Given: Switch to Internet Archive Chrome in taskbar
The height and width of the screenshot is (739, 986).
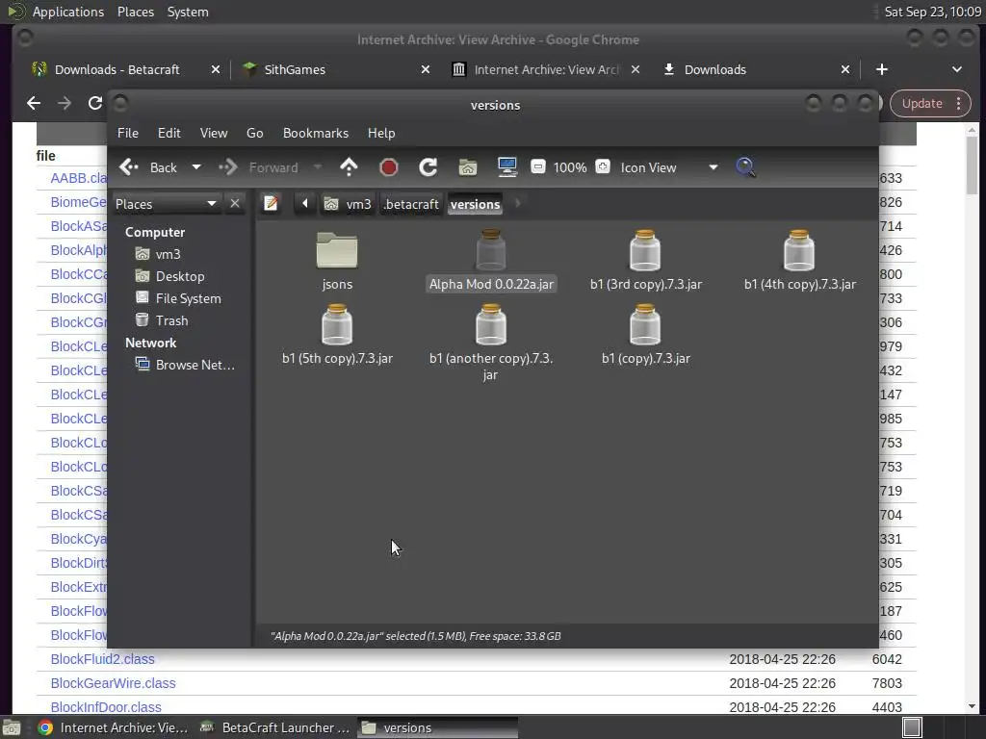Looking at the screenshot, I should tap(114, 727).
